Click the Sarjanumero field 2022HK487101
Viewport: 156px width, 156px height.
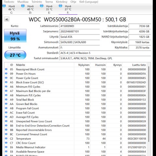click(80, 32)
